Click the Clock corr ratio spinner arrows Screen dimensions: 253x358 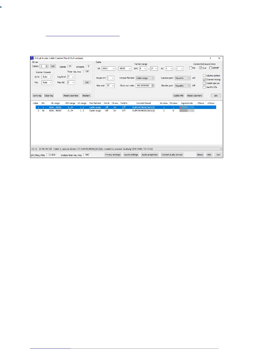point(153,86)
